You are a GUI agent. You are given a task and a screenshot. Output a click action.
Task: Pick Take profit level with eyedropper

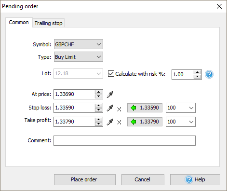coord(110,122)
